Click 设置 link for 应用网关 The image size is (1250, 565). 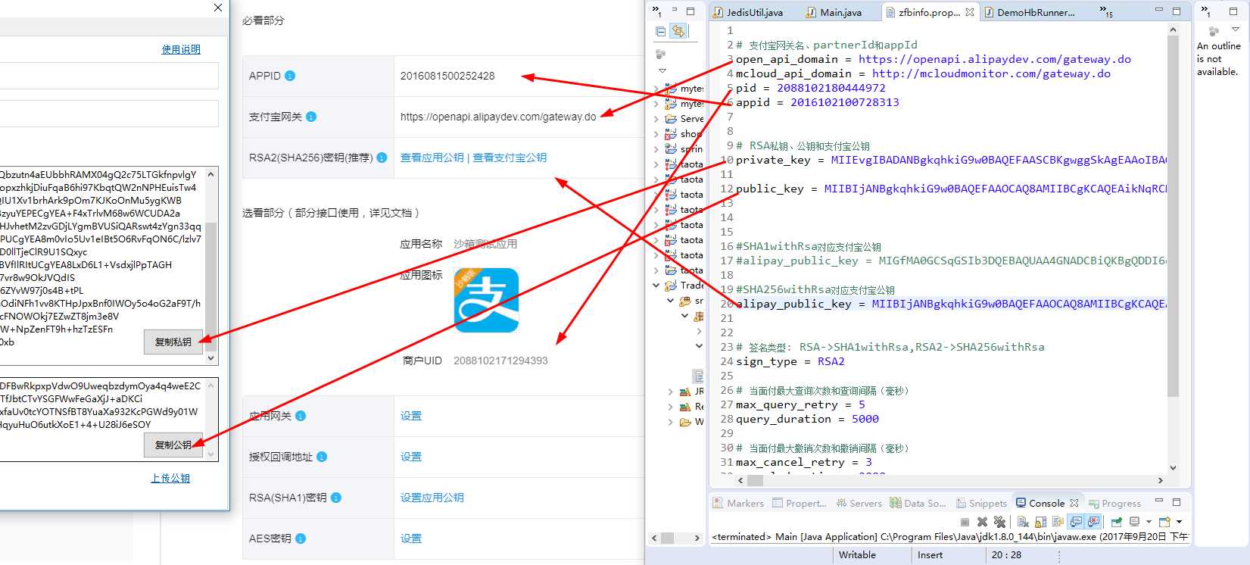click(411, 416)
